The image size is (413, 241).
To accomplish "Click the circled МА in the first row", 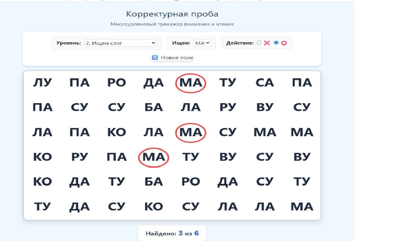I will [191, 83].
